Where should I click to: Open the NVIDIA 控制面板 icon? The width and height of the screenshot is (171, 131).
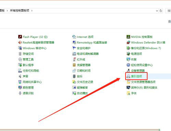tap(128, 37)
